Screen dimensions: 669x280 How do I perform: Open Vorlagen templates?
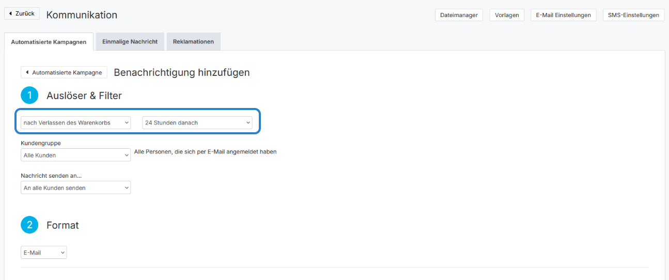coord(507,15)
